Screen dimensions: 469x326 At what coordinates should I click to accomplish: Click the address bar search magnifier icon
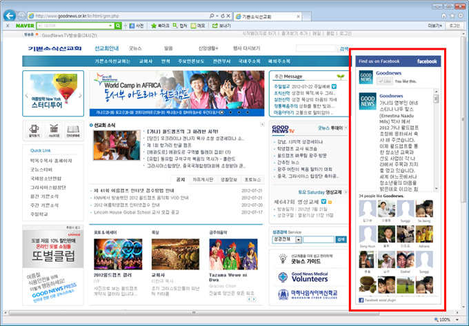point(212,16)
